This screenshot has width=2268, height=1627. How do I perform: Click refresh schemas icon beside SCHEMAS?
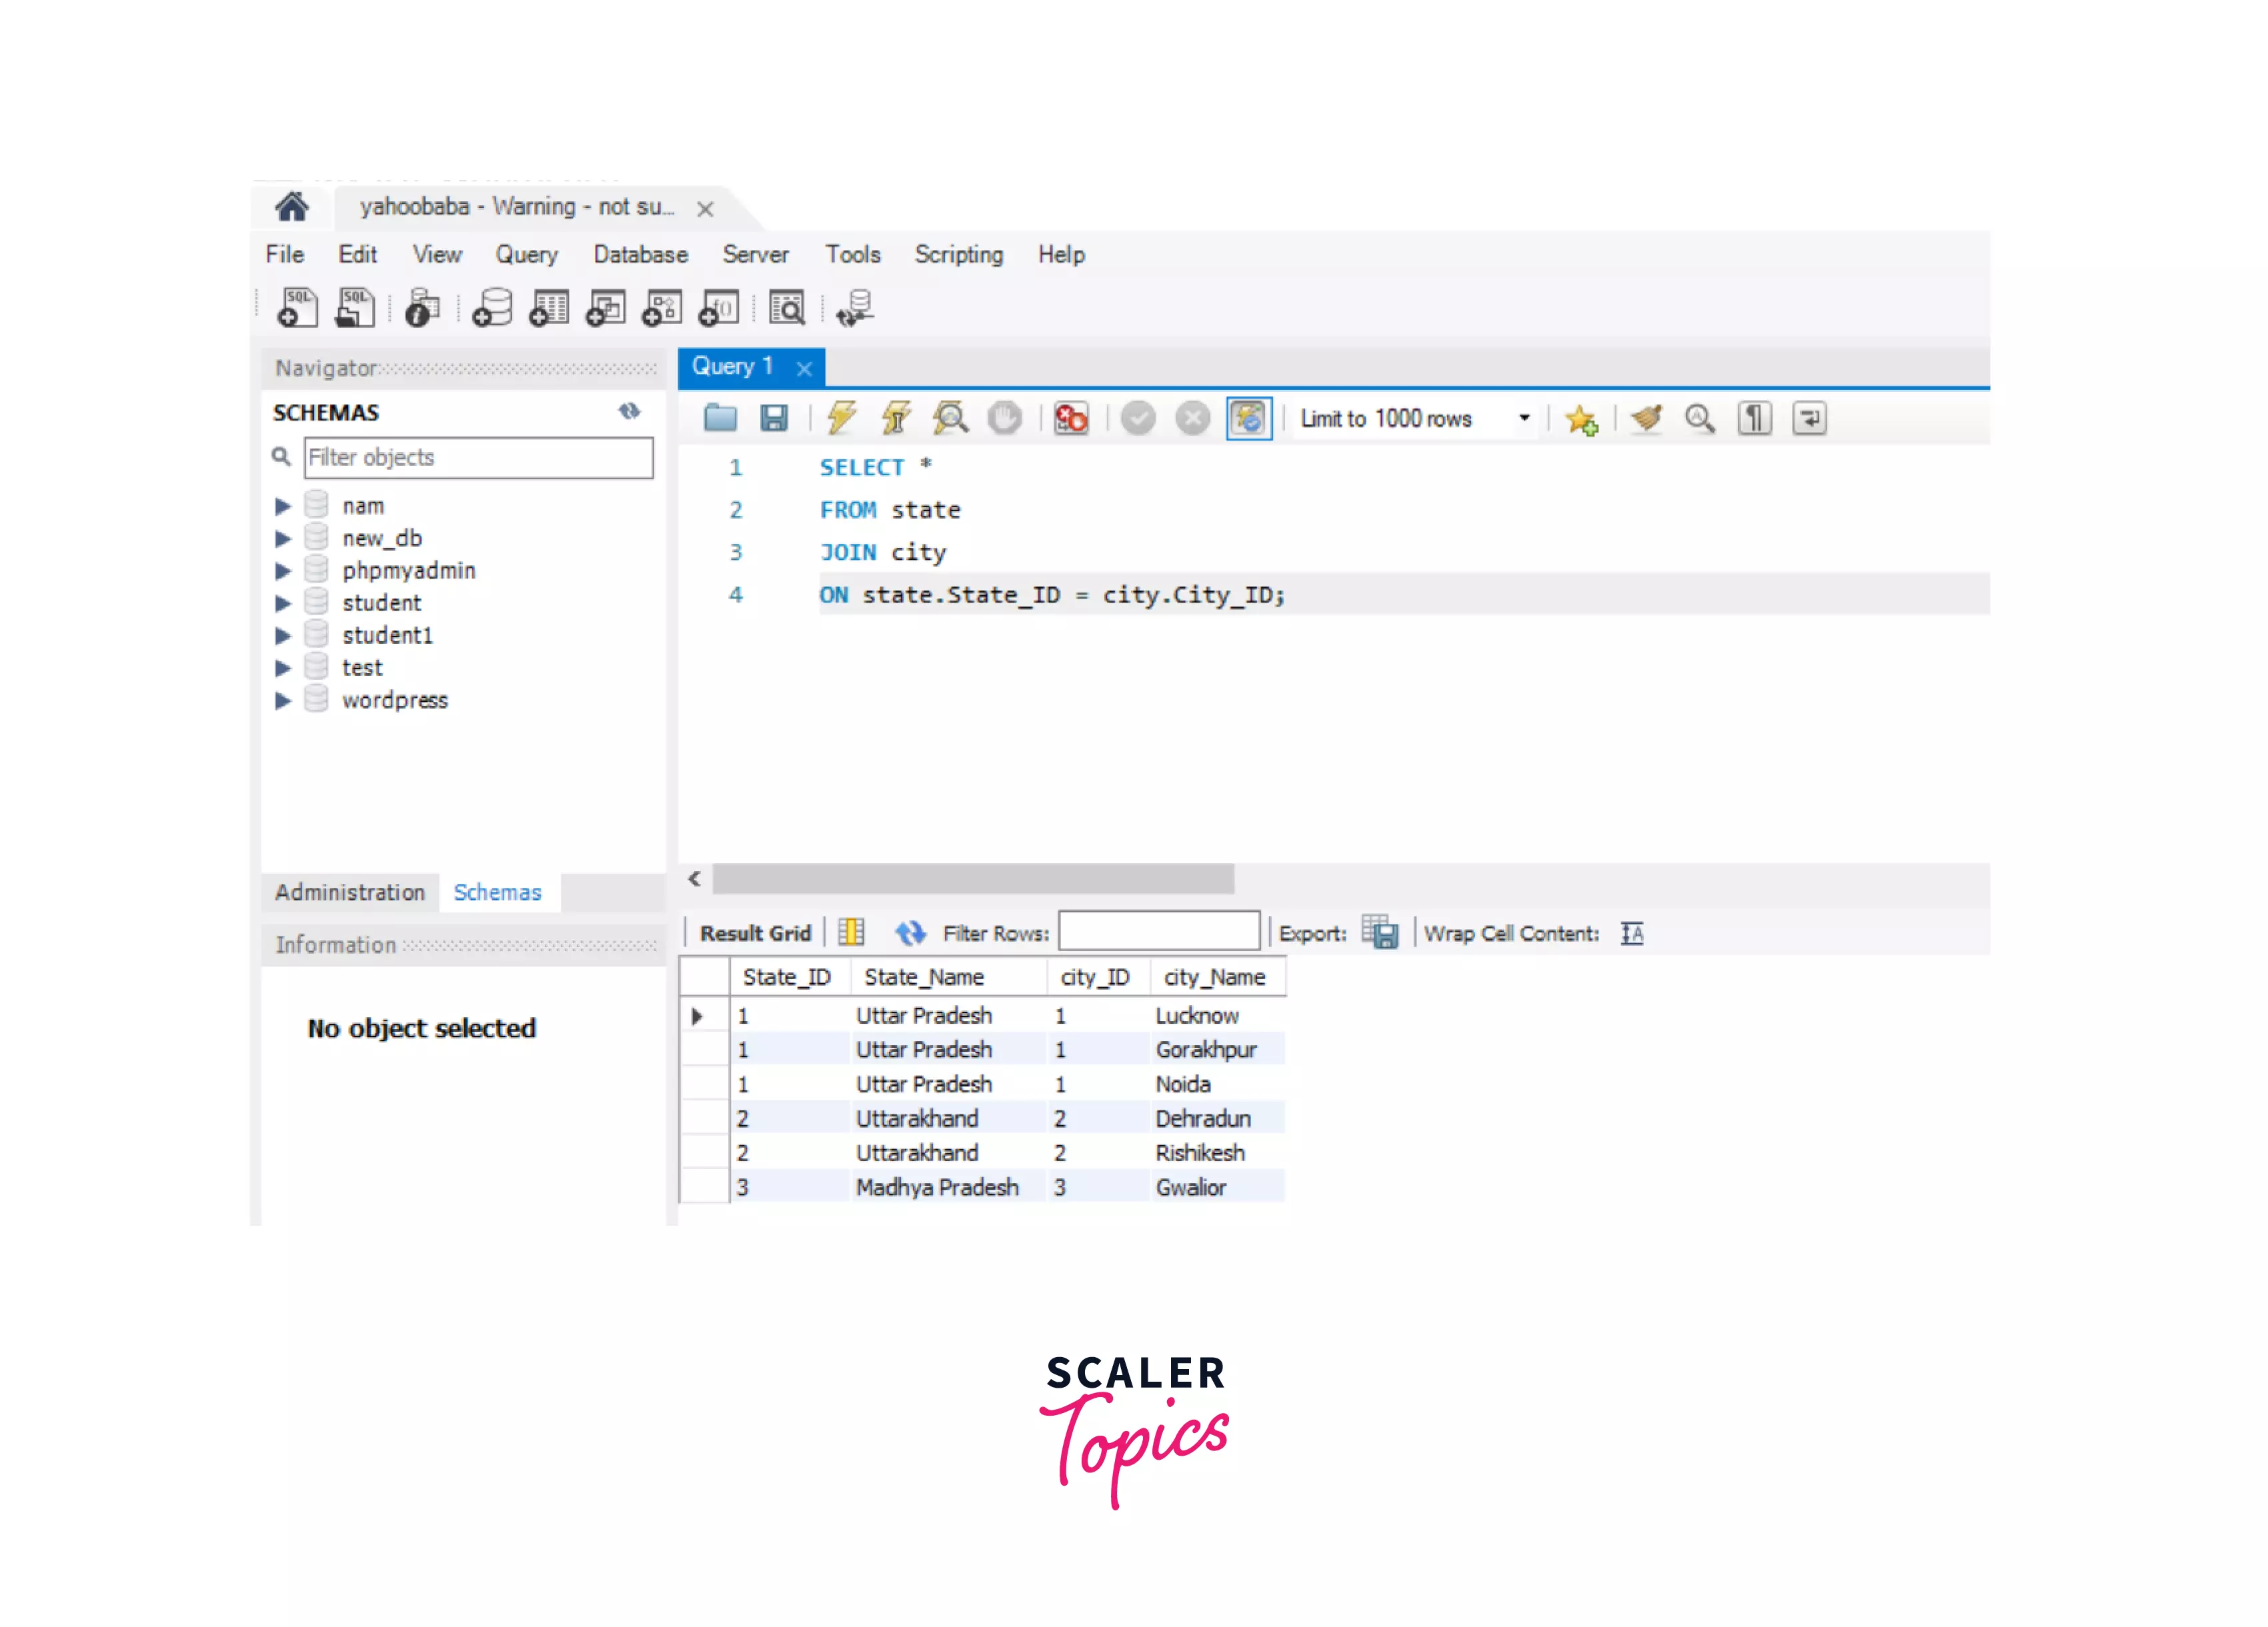click(629, 412)
